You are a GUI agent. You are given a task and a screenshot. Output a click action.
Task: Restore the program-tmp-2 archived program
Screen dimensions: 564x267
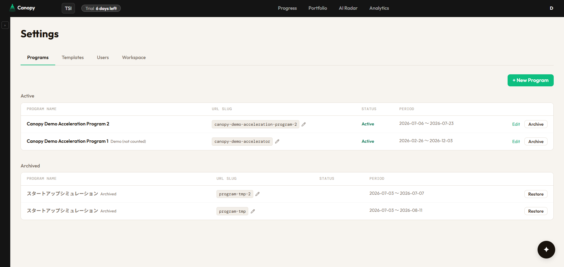pos(536,194)
